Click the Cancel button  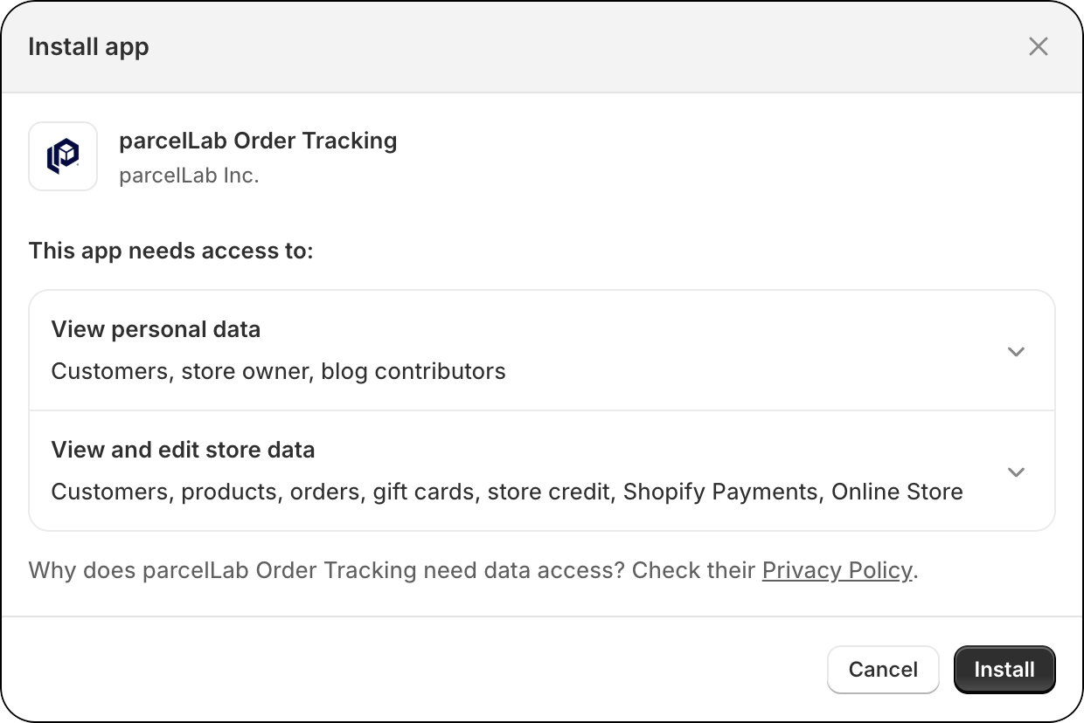[883, 669]
